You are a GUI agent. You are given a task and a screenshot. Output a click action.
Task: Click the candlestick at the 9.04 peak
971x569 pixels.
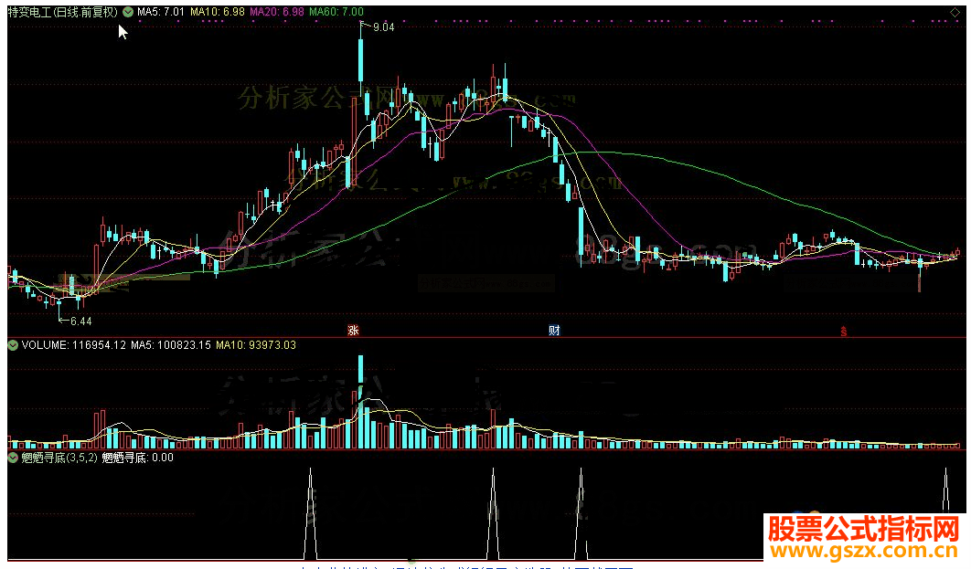(361, 62)
